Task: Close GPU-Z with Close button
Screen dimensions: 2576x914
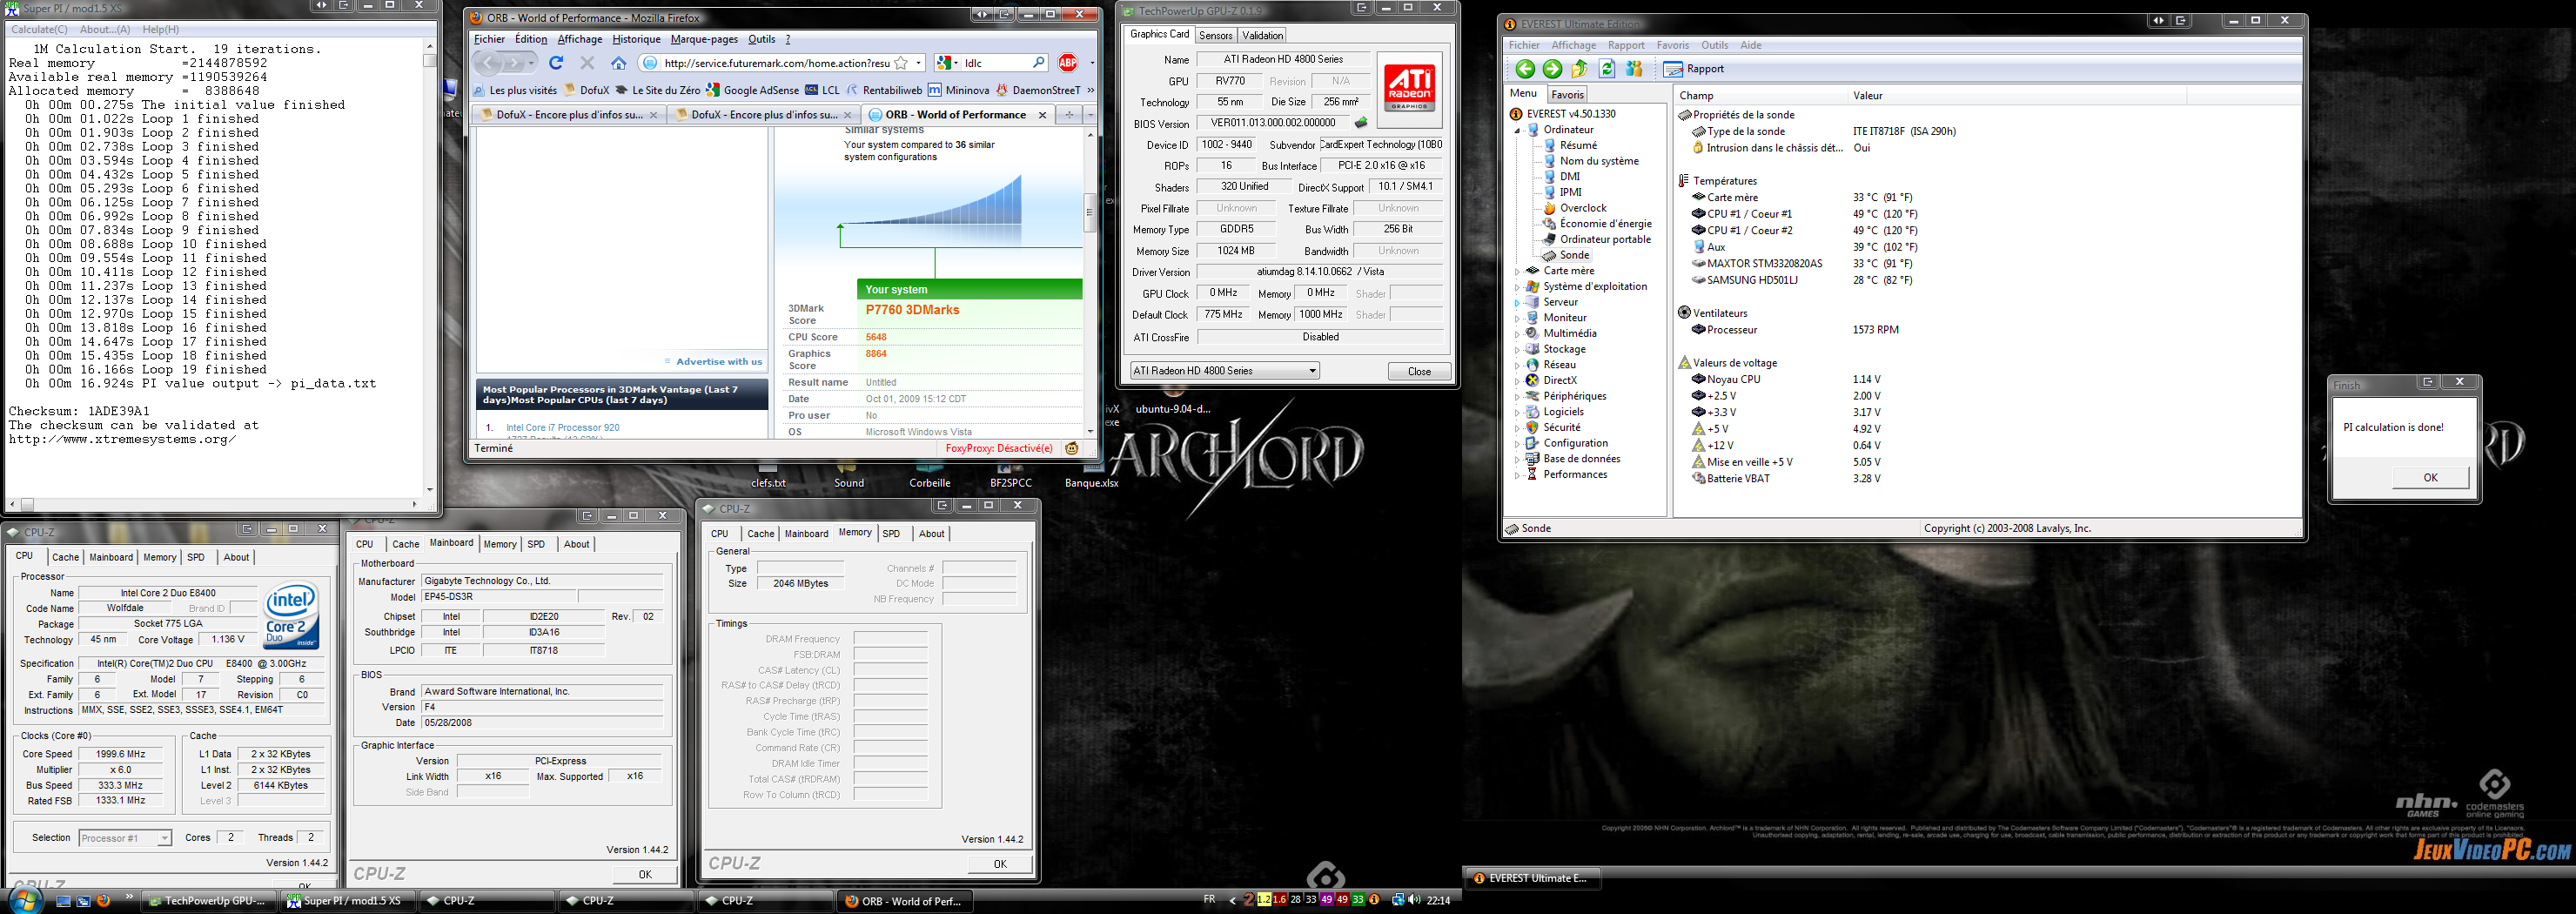Action: click(x=1419, y=371)
